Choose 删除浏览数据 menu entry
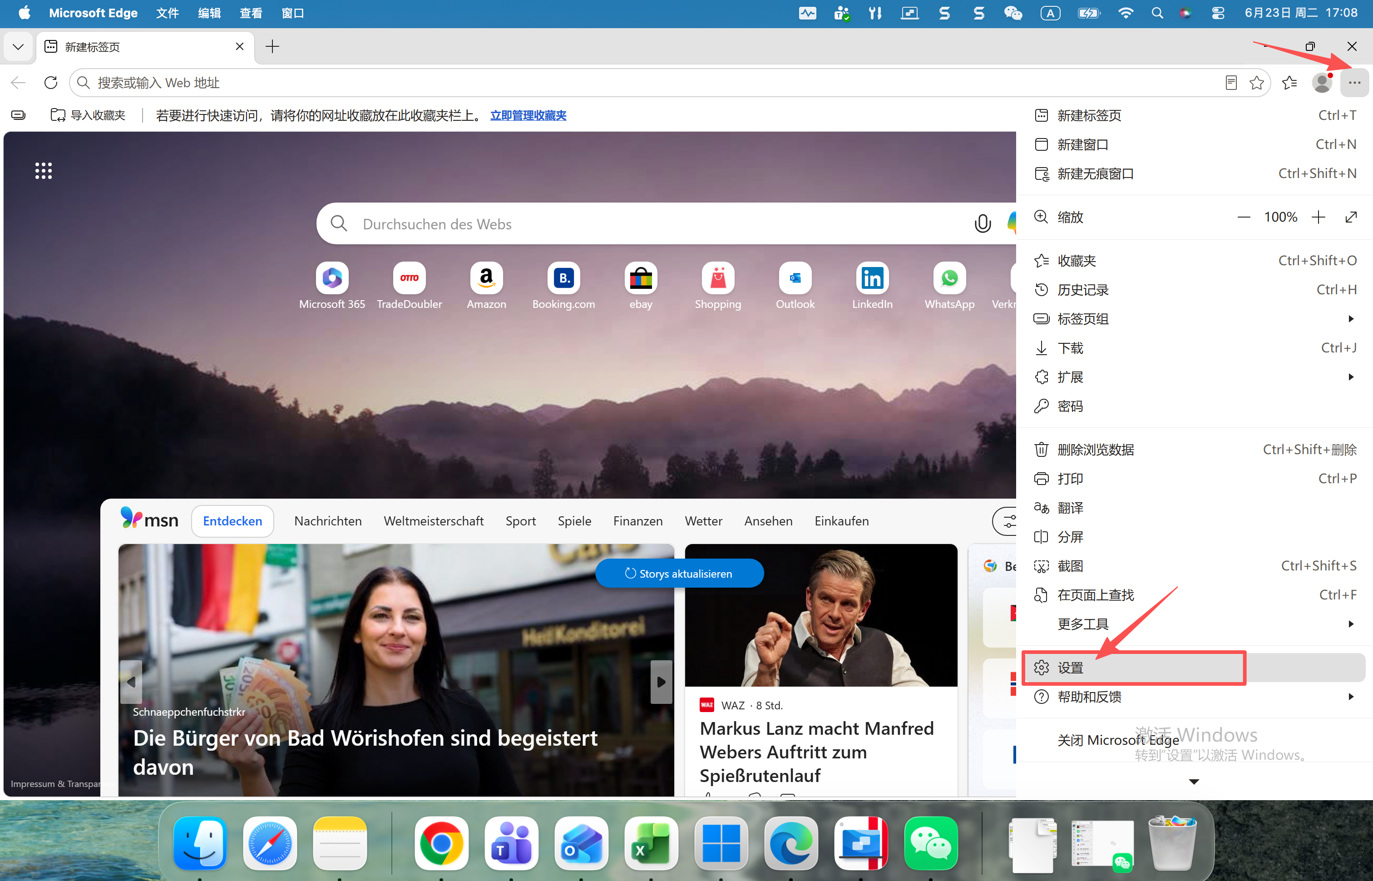 tap(1194, 450)
